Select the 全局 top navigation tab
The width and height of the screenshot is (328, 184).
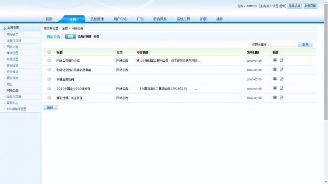tap(73, 19)
